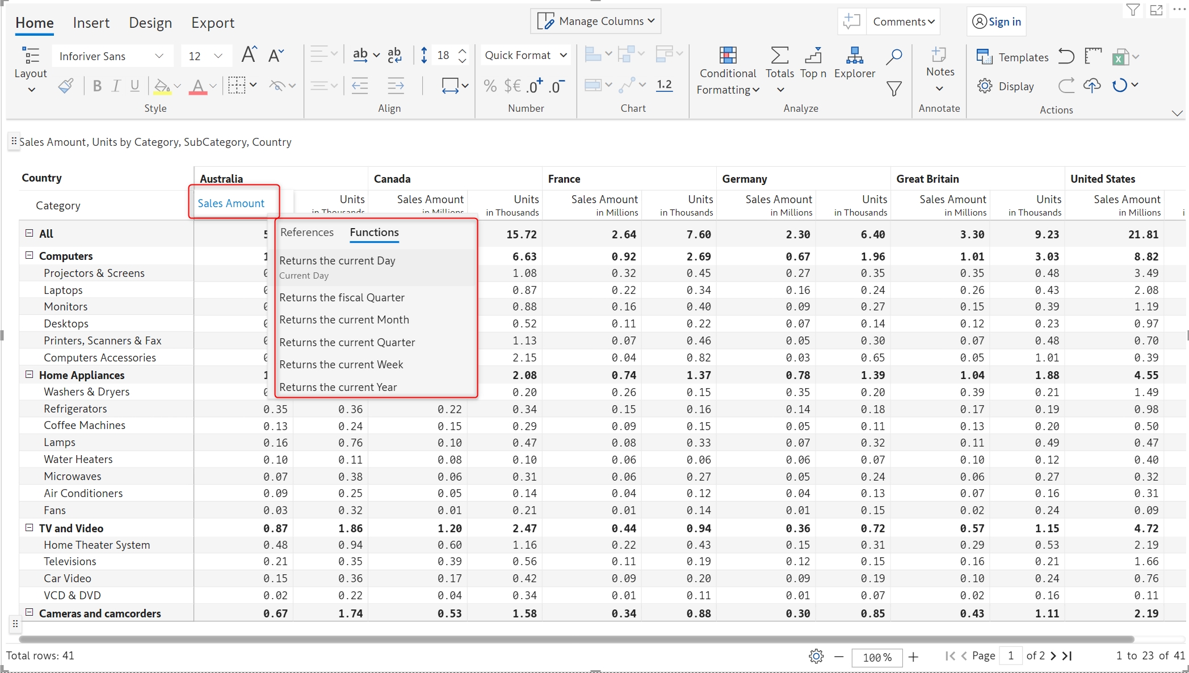
Task: Click the export to Excel icon
Action: [1120, 57]
